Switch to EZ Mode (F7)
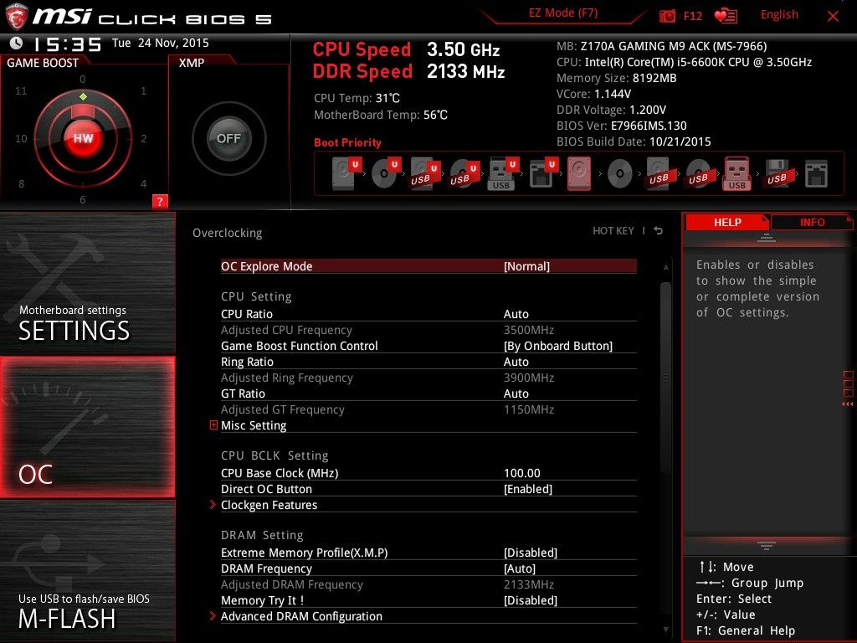The width and height of the screenshot is (857, 643). [x=563, y=13]
